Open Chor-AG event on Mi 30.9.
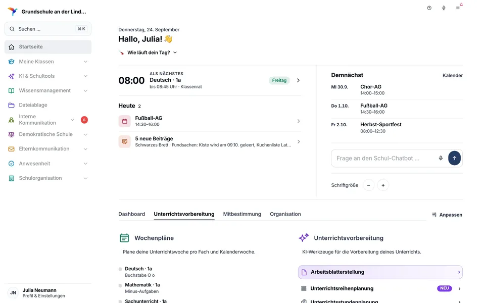This screenshot has height=303, width=485. tap(397, 90)
